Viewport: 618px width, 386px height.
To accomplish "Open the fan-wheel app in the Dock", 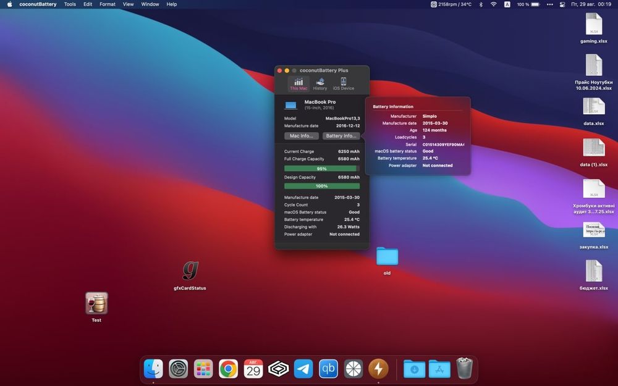I will (353, 369).
